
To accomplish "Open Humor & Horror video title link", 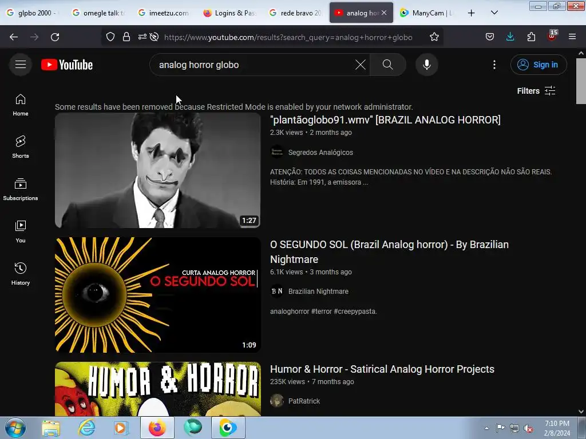I will click(x=382, y=369).
